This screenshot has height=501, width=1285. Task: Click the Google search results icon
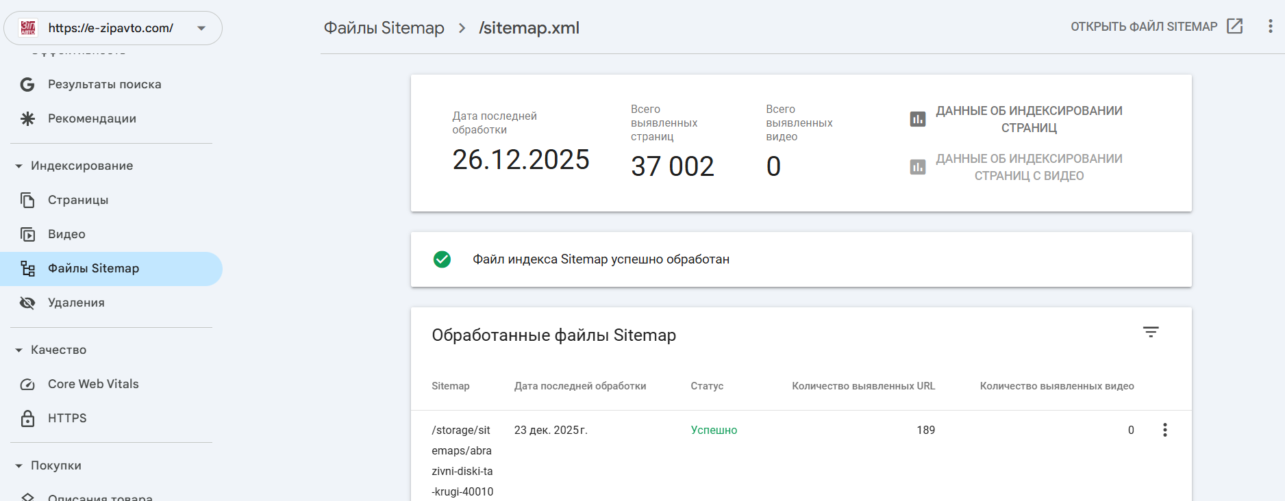click(27, 84)
